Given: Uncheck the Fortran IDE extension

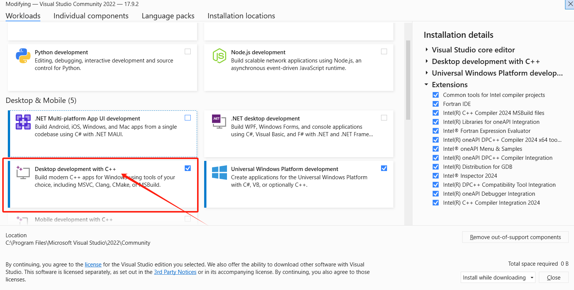Looking at the screenshot, I should (436, 104).
